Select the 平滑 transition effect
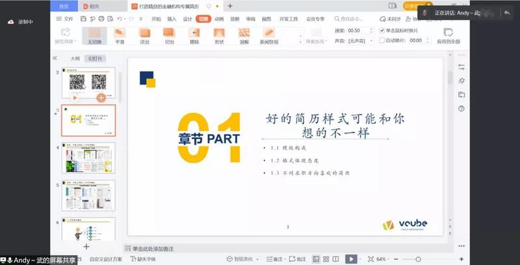The height and width of the screenshot is (265, 520). [x=119, y=35]
